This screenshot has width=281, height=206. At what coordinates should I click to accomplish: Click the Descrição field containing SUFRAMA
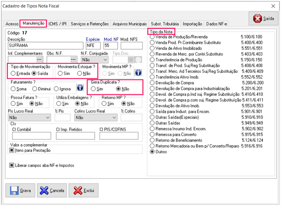coord(45,45)
